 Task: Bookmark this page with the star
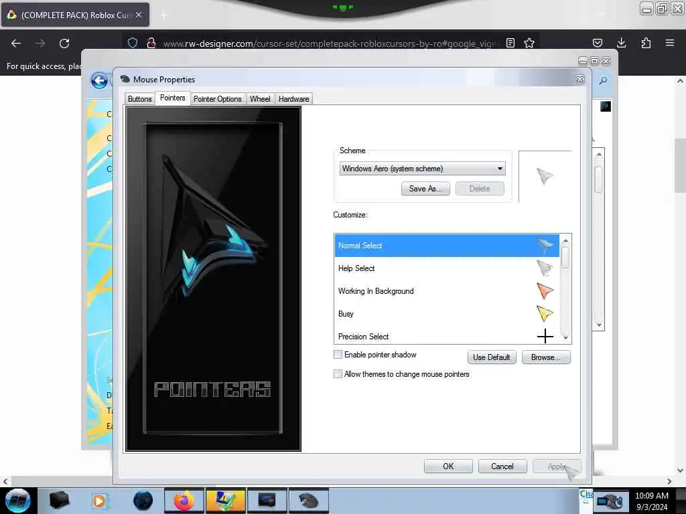pos(529,43)
